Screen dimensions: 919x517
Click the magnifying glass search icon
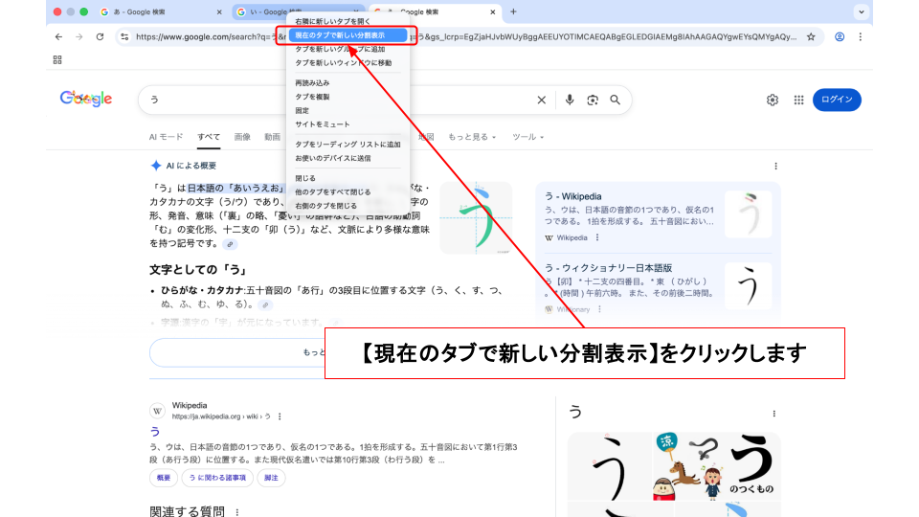pos(616,100)
